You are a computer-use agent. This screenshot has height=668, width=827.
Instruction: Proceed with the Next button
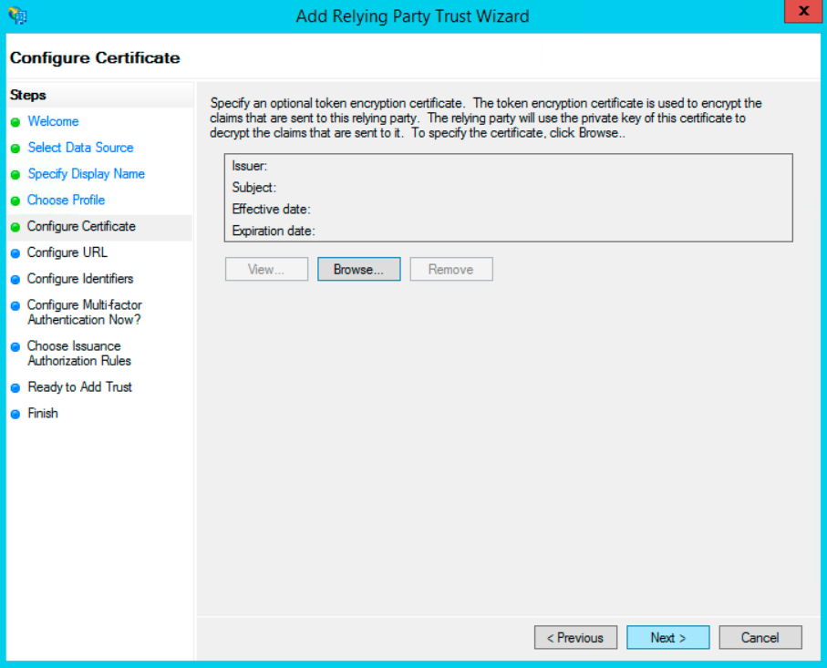667,638
